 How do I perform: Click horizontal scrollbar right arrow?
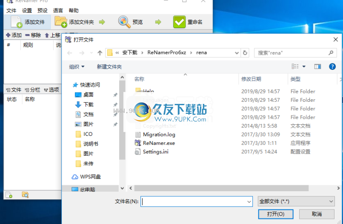click(338, 188)
